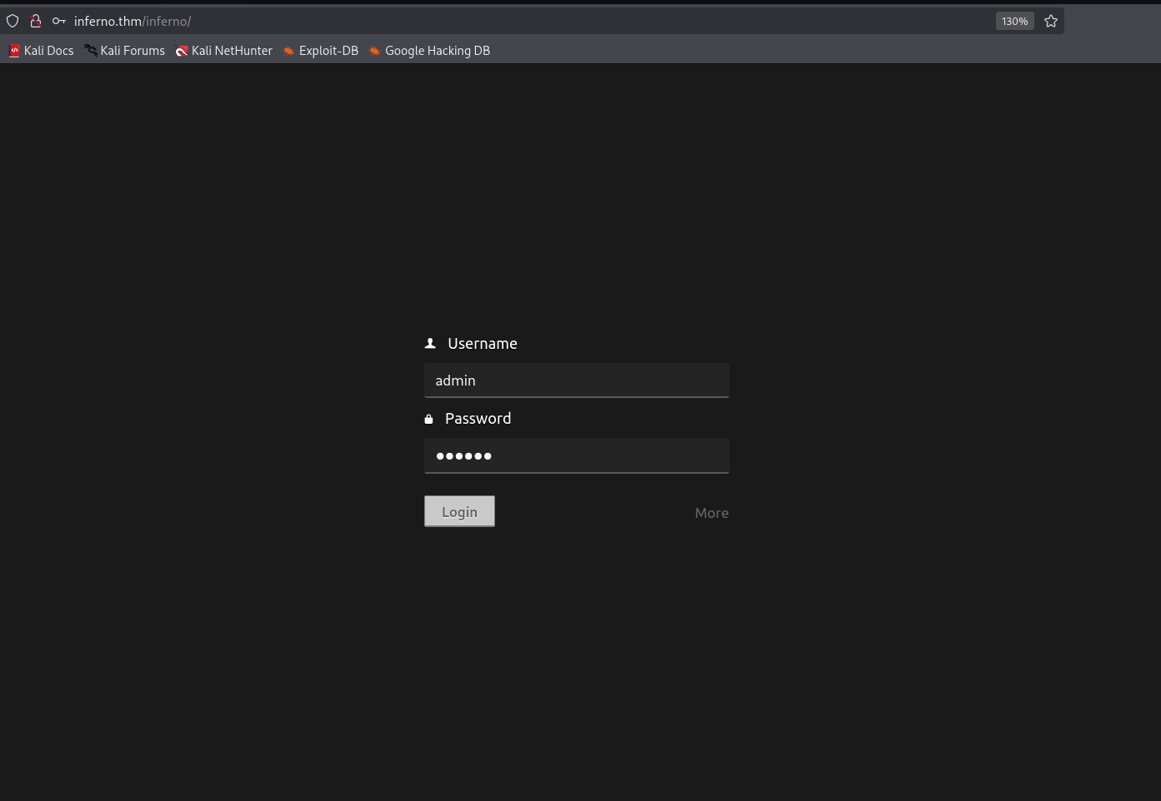Click the user silhouette icon beside Username
This screenshot has width=1161, height=801.
pyautogui.click(x=430, y=343)
